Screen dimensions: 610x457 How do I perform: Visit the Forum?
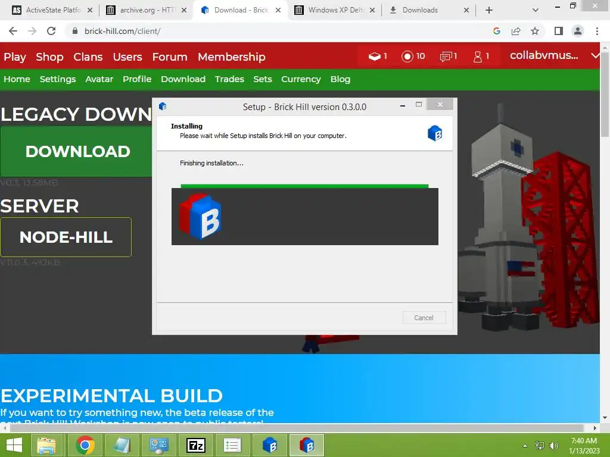[x=170, y=57]
